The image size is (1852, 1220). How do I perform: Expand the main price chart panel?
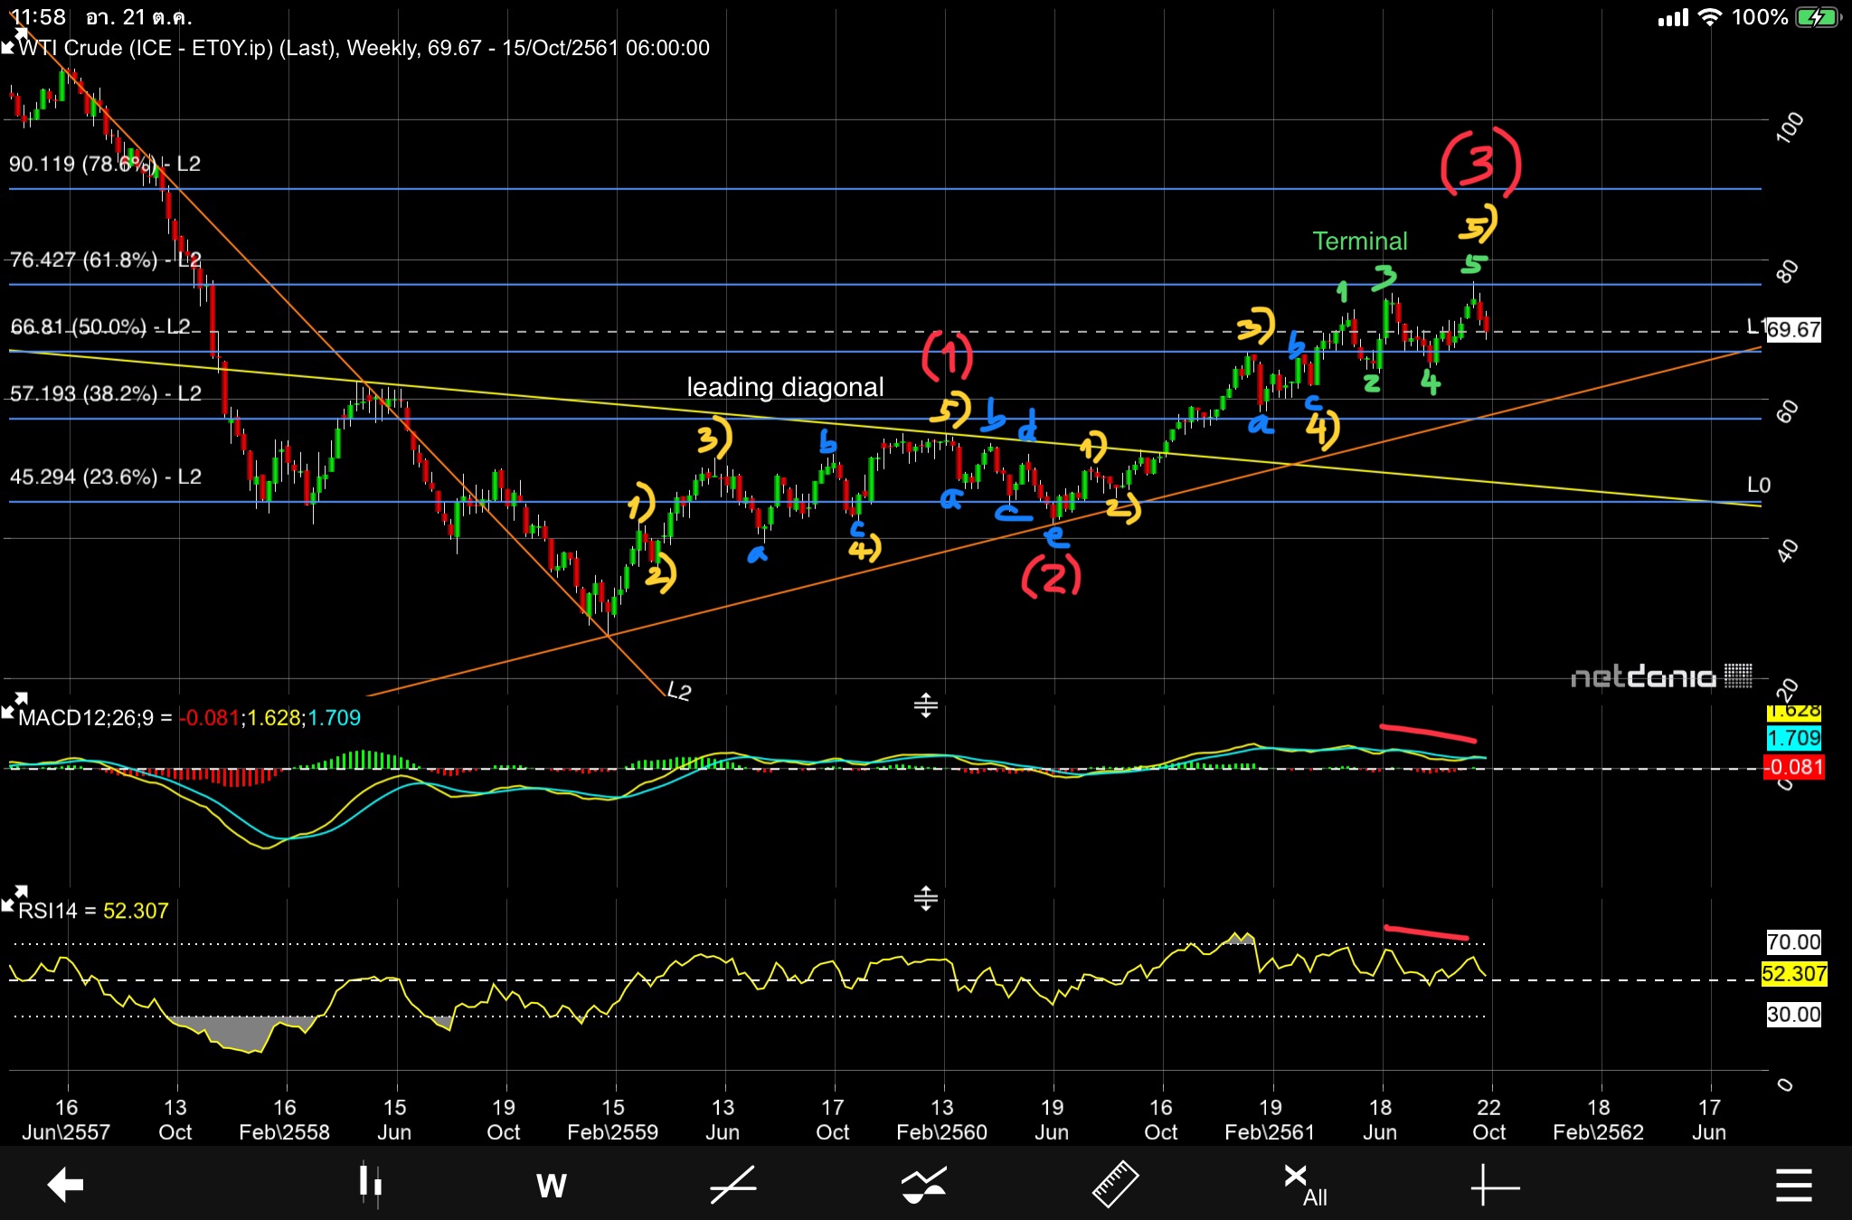pyautogui.click(x=13, y=41)
